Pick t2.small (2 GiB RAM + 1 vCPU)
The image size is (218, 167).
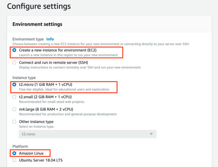(14, 97)
